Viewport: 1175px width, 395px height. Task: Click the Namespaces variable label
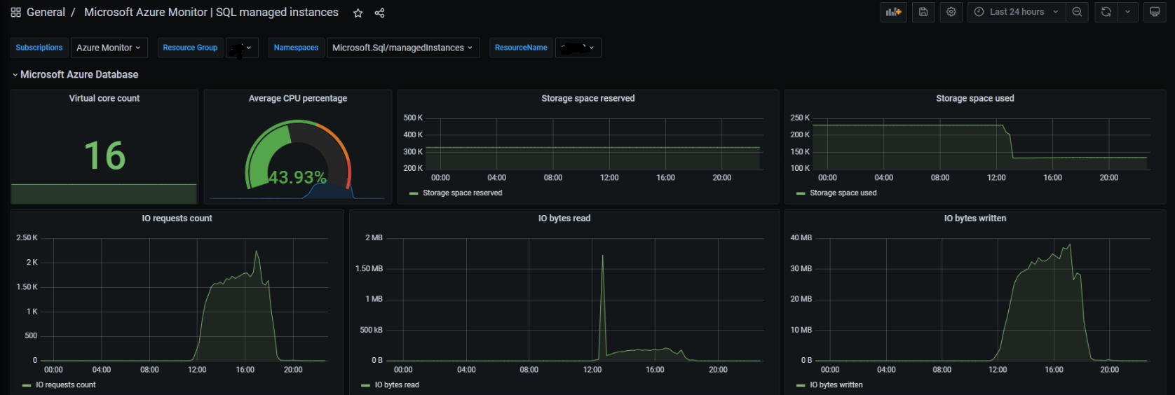296,48
